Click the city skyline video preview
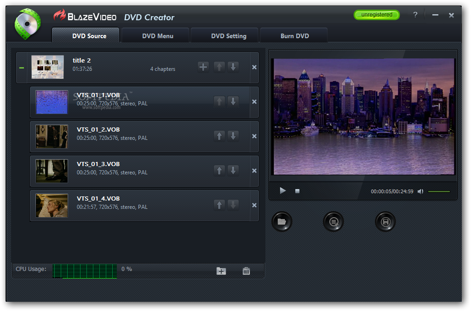This screenshot has height=311, width=471. 364,116
